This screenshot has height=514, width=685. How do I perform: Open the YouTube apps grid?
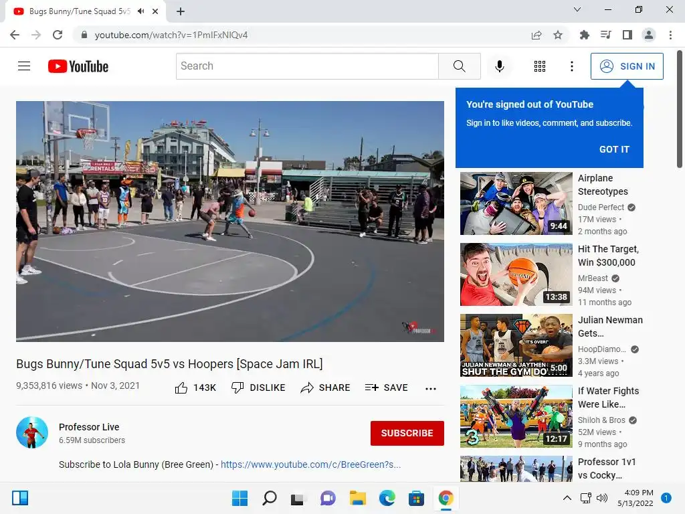540,66
